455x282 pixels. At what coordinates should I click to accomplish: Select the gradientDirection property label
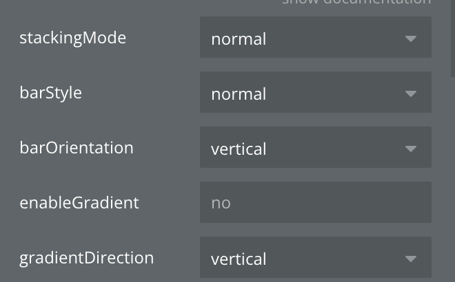pos(86,258)
